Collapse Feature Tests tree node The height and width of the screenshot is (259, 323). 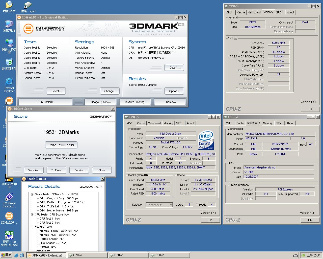32,227
